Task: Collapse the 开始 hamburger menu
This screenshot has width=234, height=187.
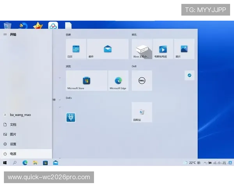Action: [5, 34]
